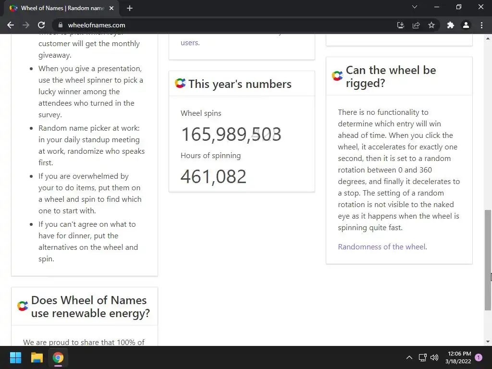This screenshot has width=492, height=369.
Task: Click Does Wheel of Names use renewable energy? heading
Action: click(x=90, y=307)
